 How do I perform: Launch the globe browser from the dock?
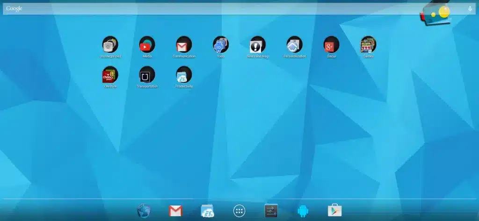coord(144,211)
